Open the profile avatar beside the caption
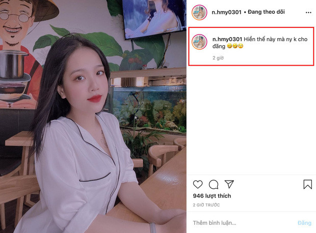The height and width of the screenshot is (233, 316). pyautogui.click(x=199, y=42)
